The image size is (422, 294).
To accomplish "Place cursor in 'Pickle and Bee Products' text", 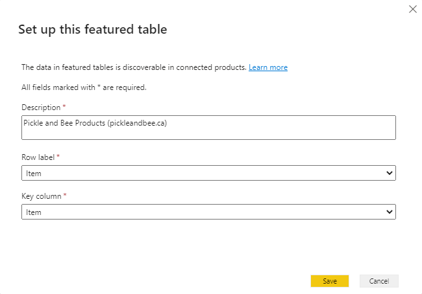I will pyautogui.click(x=64, y=123).
